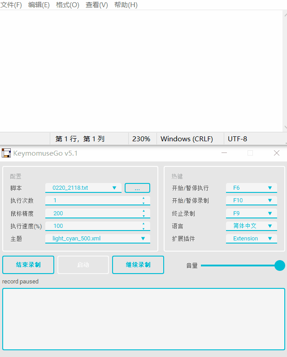Open the 格式(O) menu in Notepad
Viewport: 287px width, 357px height.
[68, 5]
